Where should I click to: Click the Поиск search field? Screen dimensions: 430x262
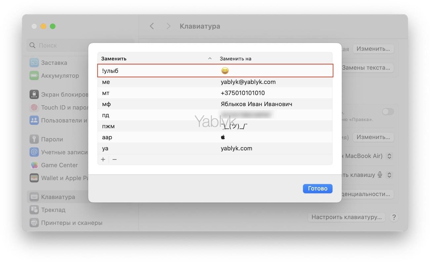coord(81,45)
